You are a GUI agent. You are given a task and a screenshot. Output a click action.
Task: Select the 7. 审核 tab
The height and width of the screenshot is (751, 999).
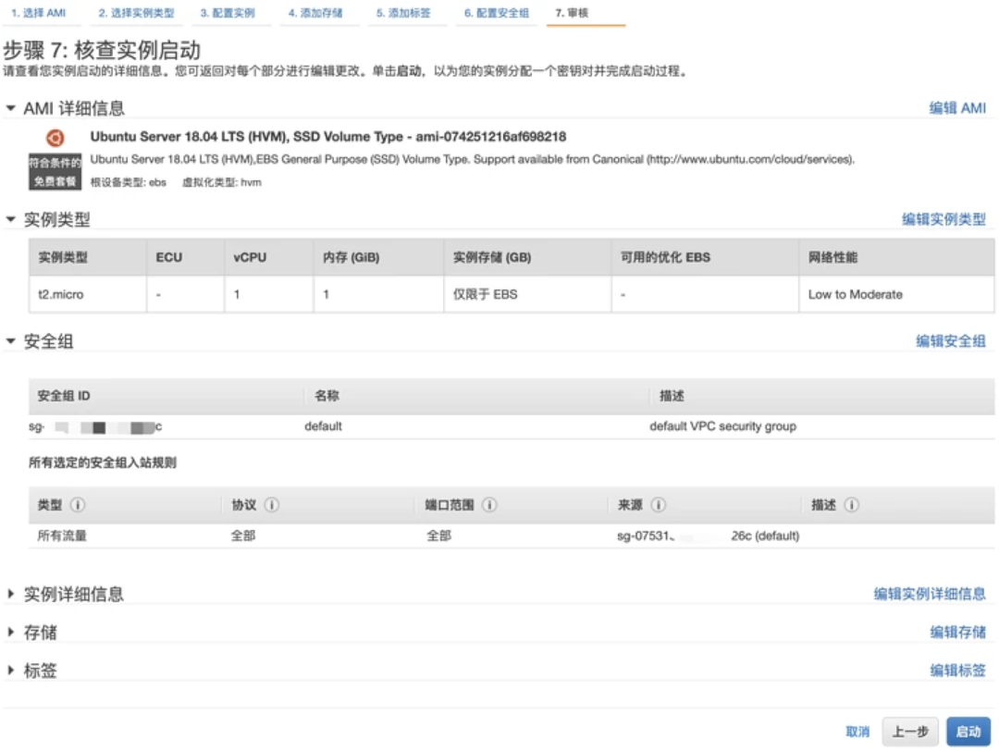pyautogui.click(x=572, y=13)
